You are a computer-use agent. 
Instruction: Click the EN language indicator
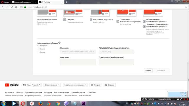pyautogui.click(x=127, y=103)
